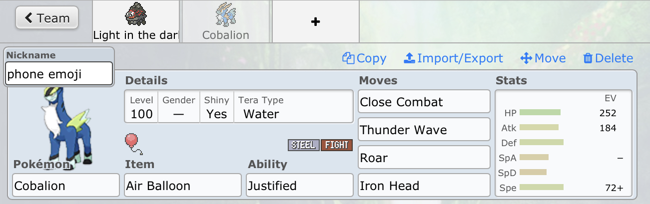Click the Level 100 detail

(141, 107)
